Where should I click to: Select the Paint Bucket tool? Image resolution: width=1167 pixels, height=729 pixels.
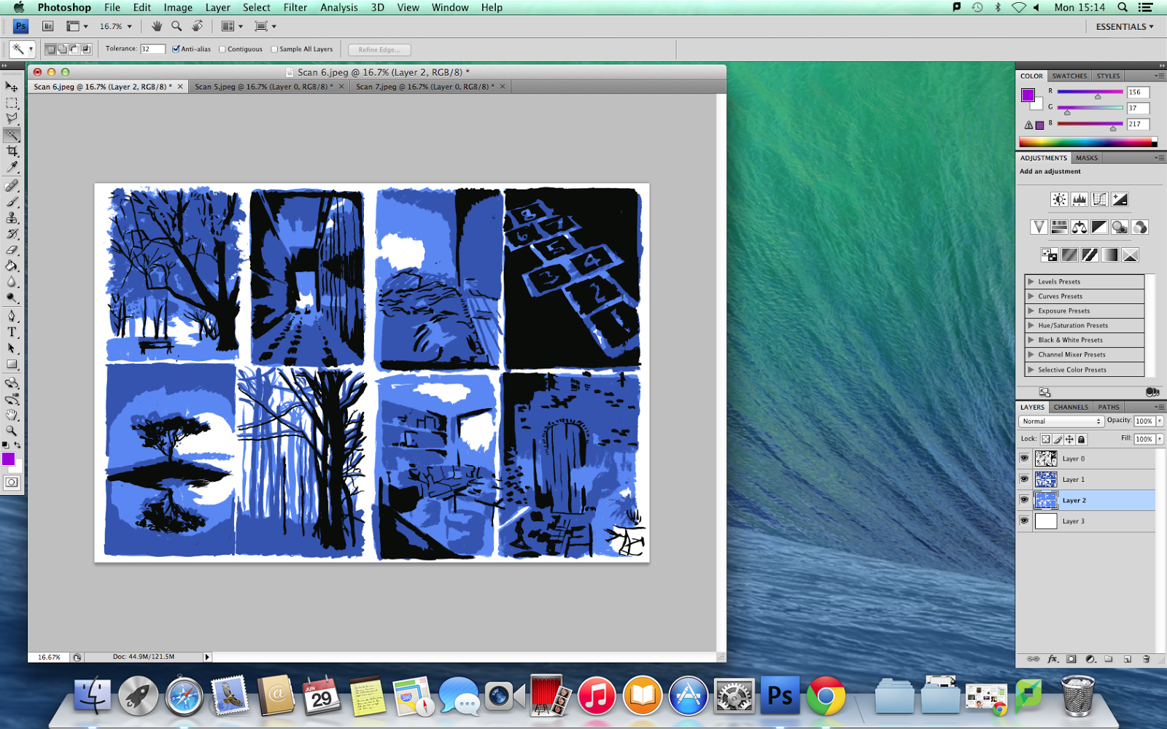click(12, 266)
